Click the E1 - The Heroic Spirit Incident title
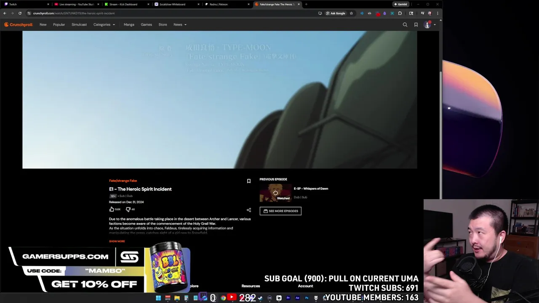539x303 pixels. coord(140,189)
